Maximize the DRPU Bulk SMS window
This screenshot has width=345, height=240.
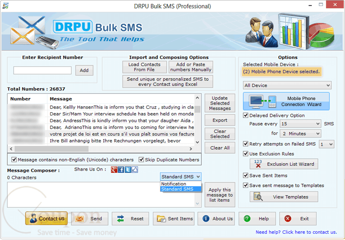(x=321, y=5)
